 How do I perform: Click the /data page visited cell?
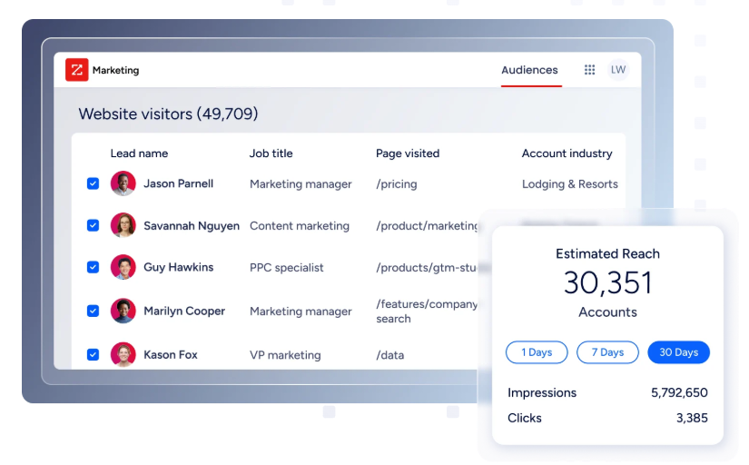click(x=389, y=355)
